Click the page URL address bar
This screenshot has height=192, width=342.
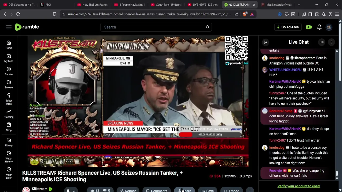tap(149, 14)
